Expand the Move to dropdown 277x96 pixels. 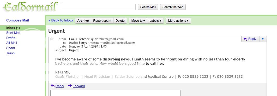click(x=138, y=20)
